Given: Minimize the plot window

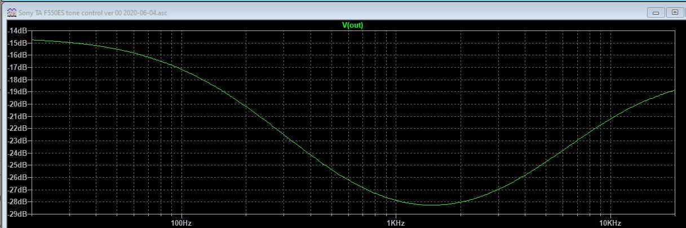Looking at the screenshot, I should 656,12.
